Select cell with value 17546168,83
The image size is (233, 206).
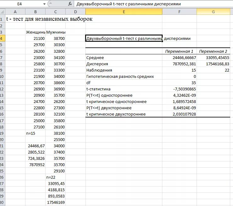213,64
